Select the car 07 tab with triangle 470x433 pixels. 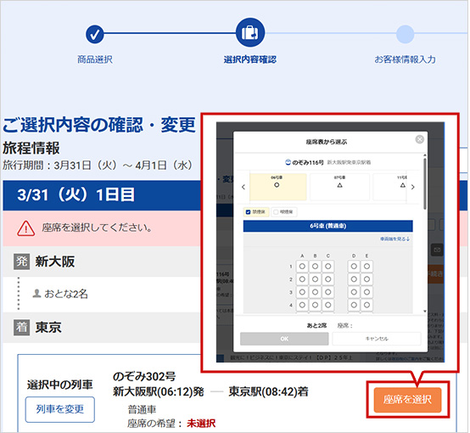339,187
